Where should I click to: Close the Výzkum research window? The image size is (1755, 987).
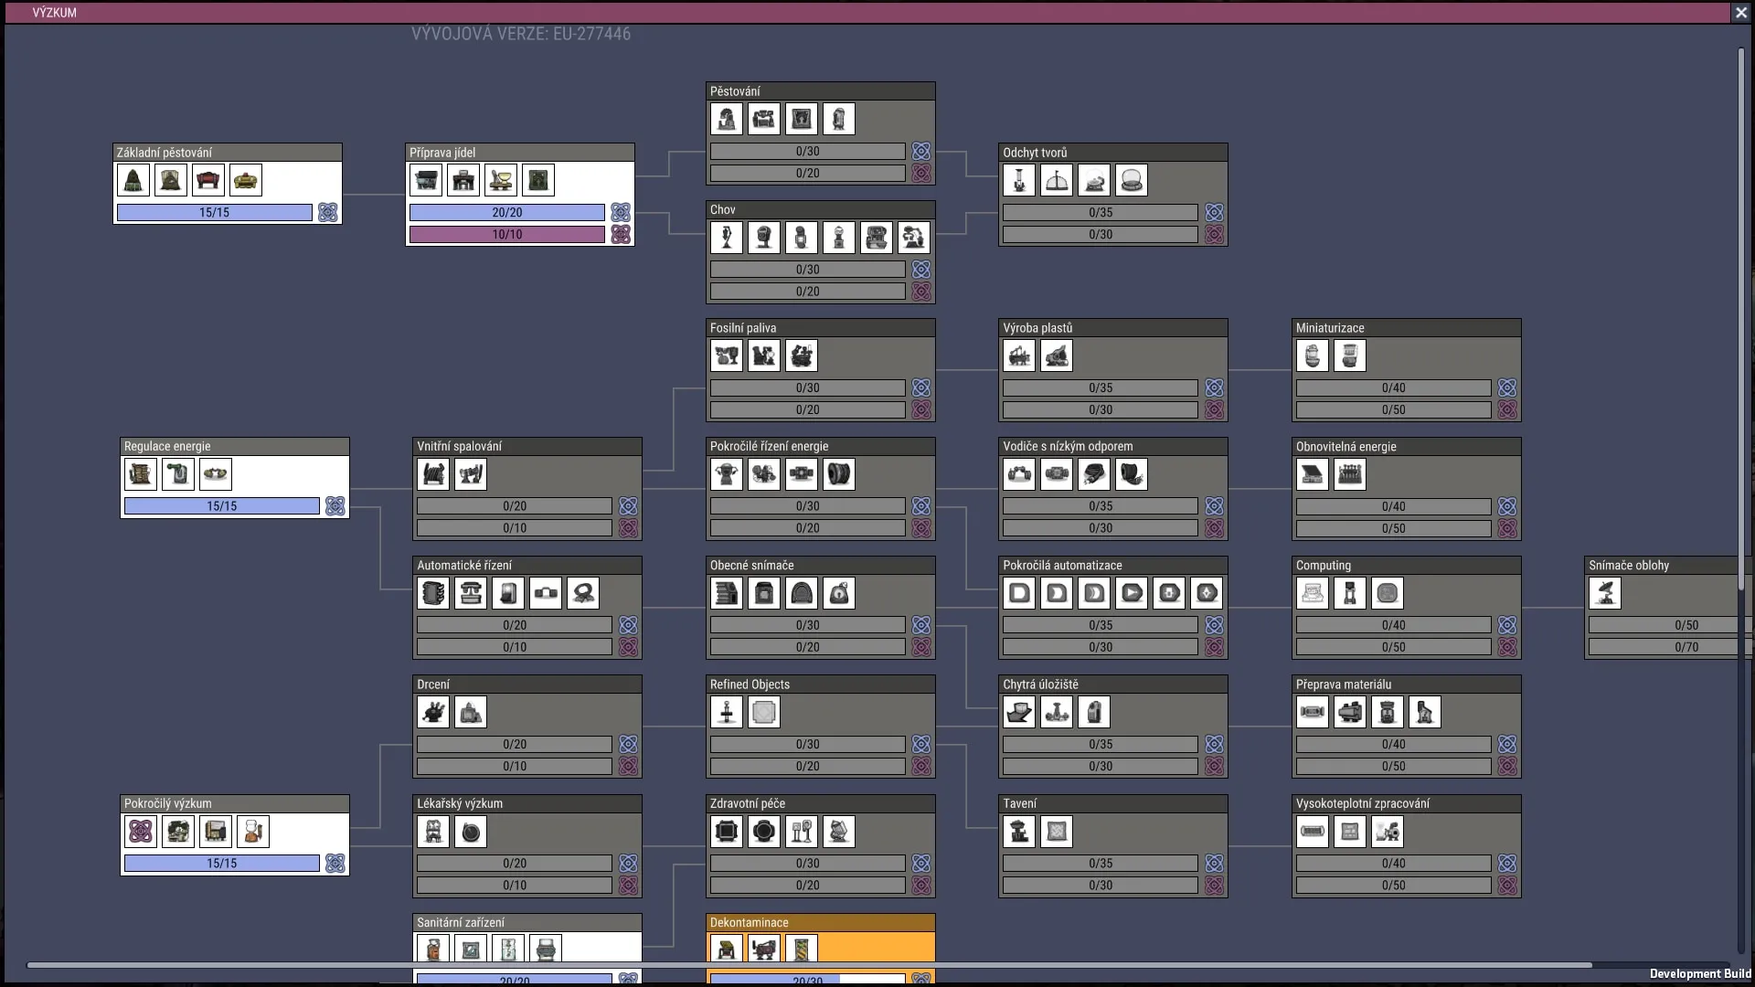(1740, 13)
